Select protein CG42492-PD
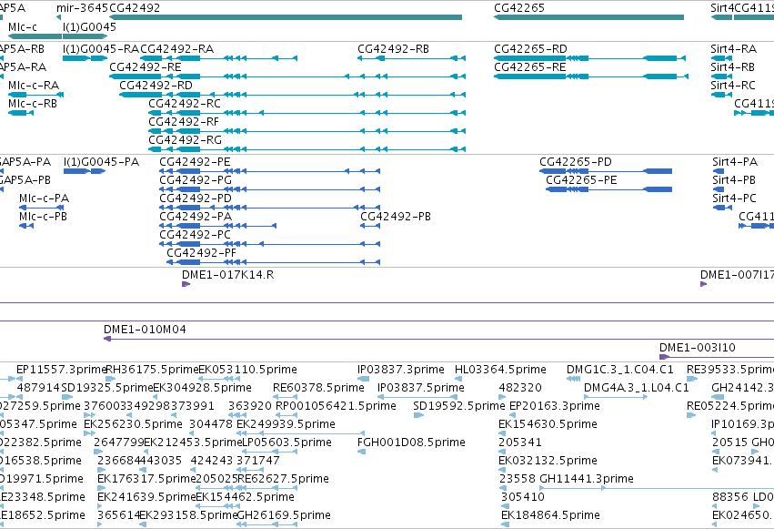774x529 pixels. 269,208
